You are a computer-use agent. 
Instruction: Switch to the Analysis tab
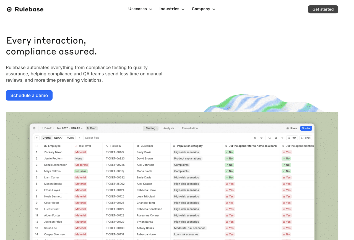coord(168,128)
